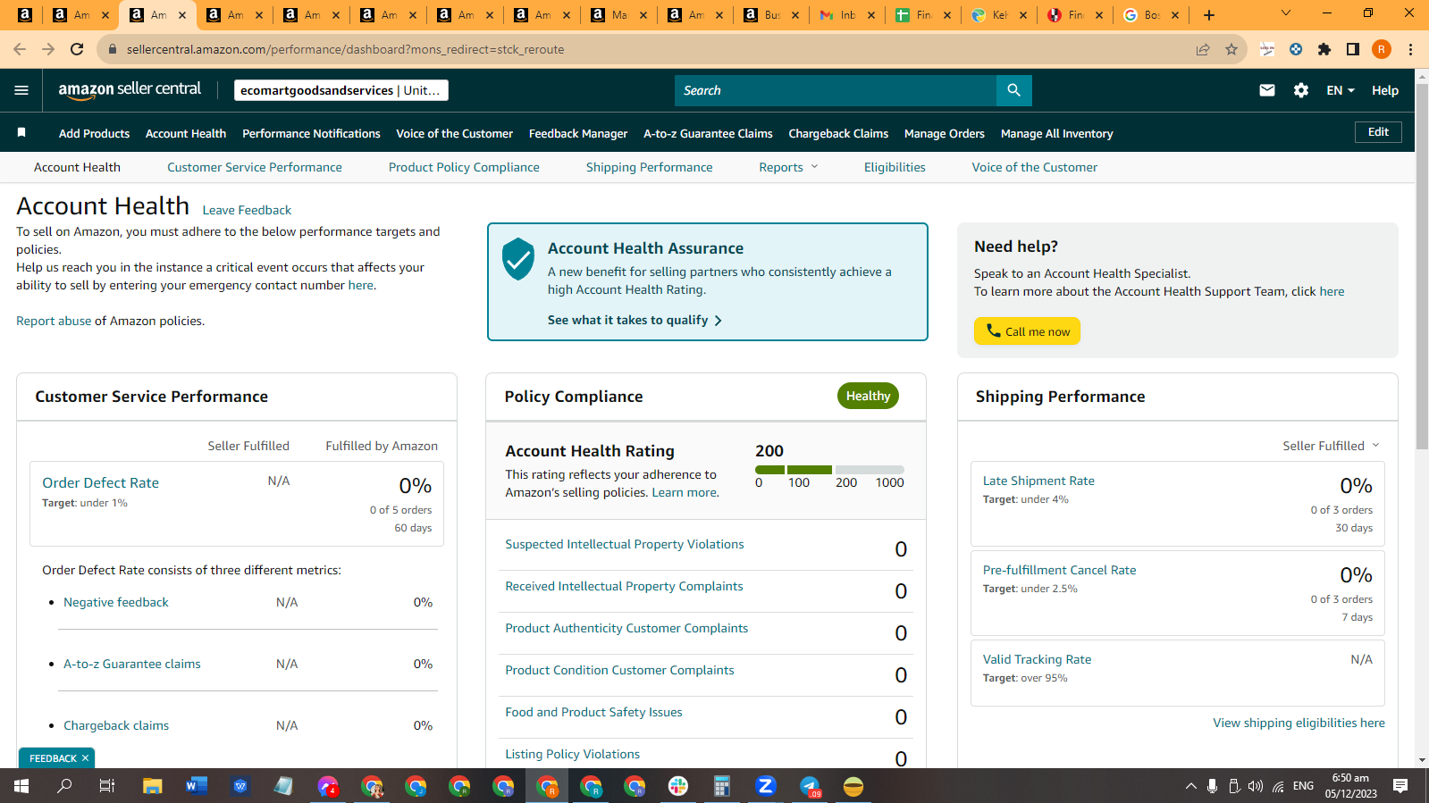This screenshot has width=1429, height=803.
Task: Open the EN language dropdown
Action: [1341, 90]
